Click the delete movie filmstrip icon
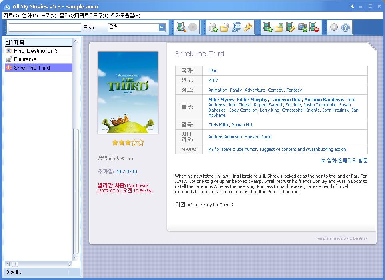Image resolution: width=385 pixels, height=280 pixels. [x=314, y=27]
